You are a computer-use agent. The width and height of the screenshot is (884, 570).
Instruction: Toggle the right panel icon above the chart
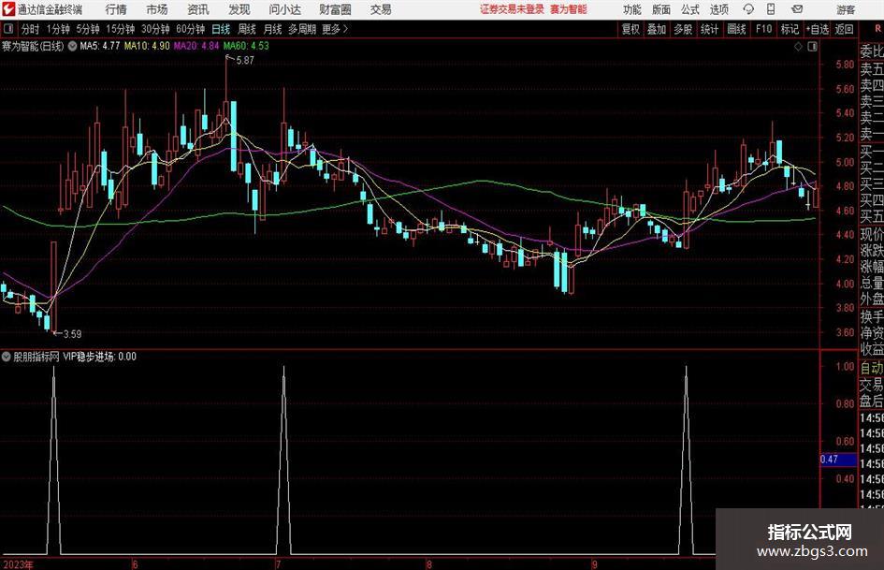click(812, 47)
